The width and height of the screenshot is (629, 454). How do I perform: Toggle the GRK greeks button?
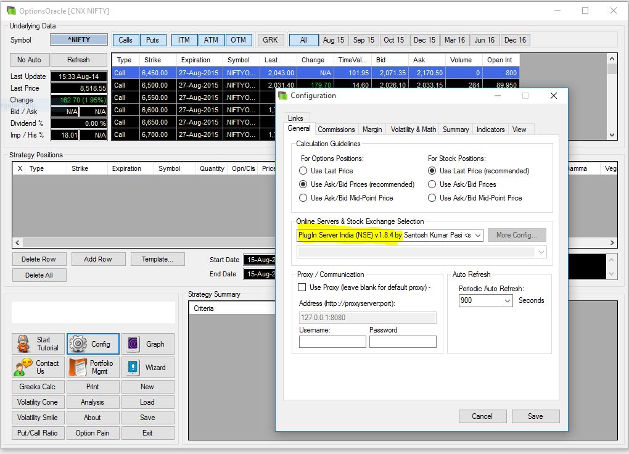(x=270, y=40)
